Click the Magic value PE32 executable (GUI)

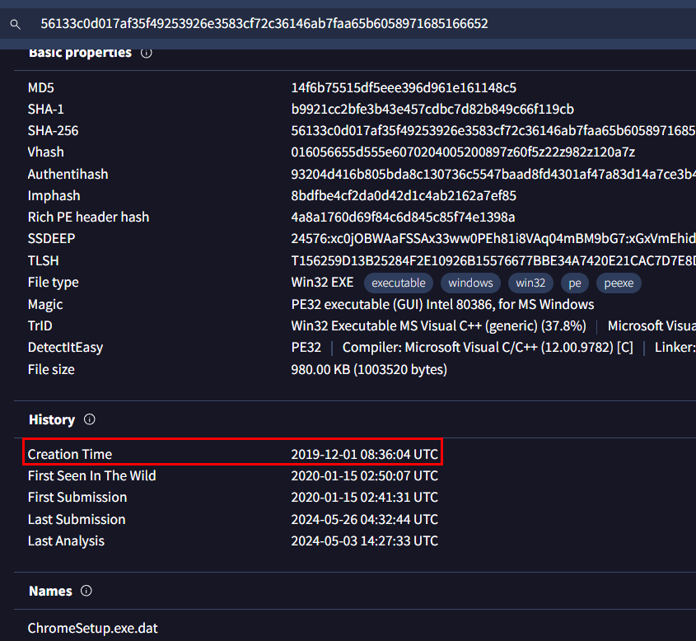442,305
